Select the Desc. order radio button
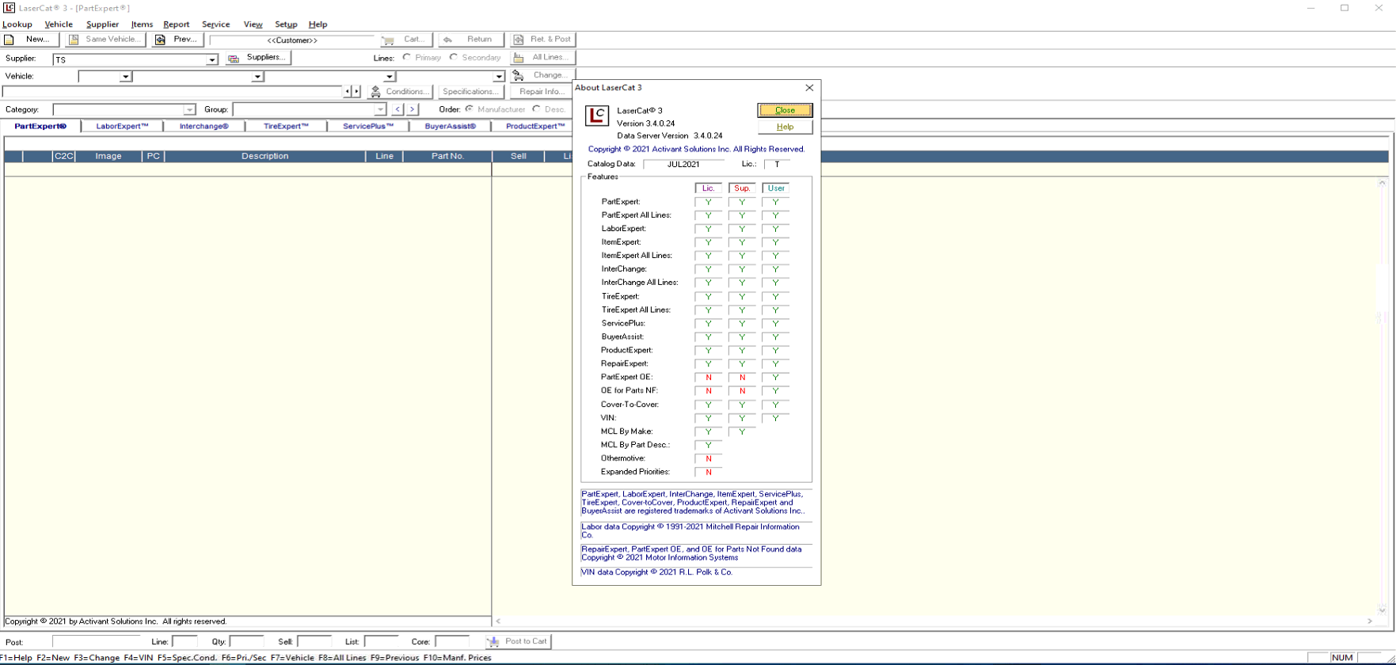 pyautogui.click(x=537, y=109)
